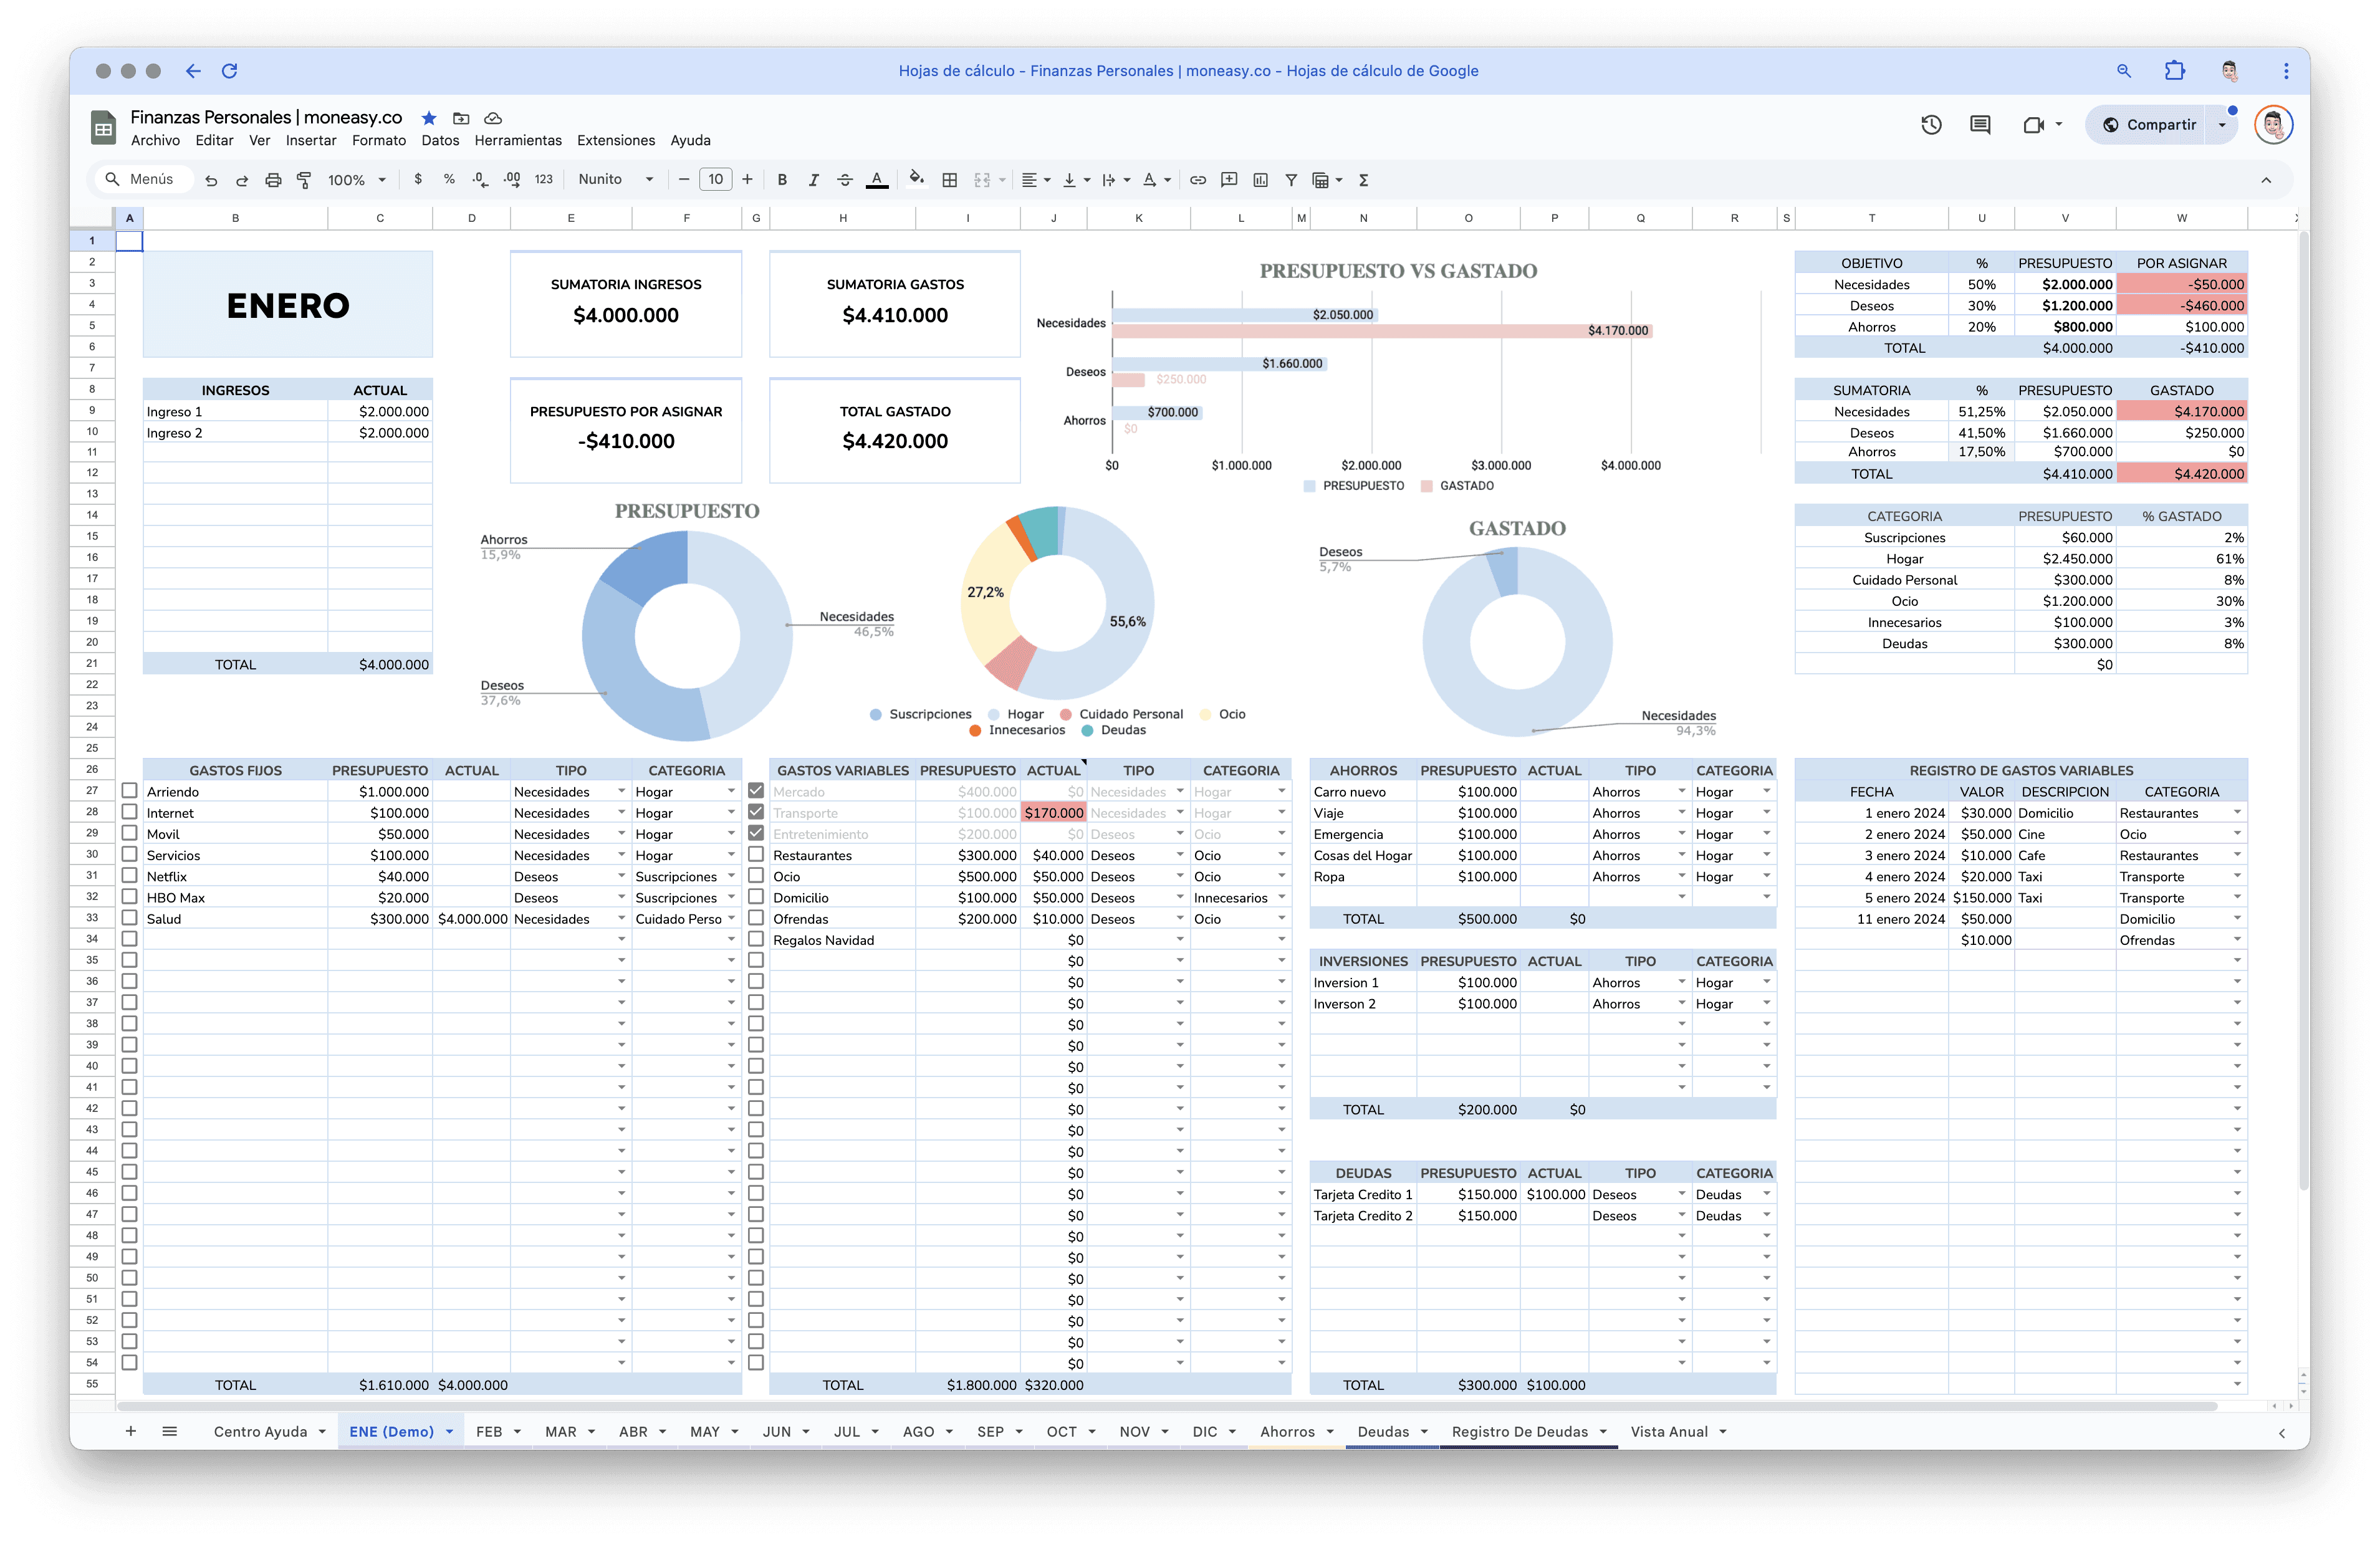Print the spreadsheet
This screenshot has height=1542, width=2380.
click(x=273, y=180)
